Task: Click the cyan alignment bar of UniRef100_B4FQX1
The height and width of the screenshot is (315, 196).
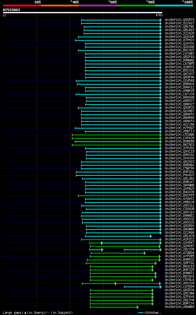Action: (118, 172)
